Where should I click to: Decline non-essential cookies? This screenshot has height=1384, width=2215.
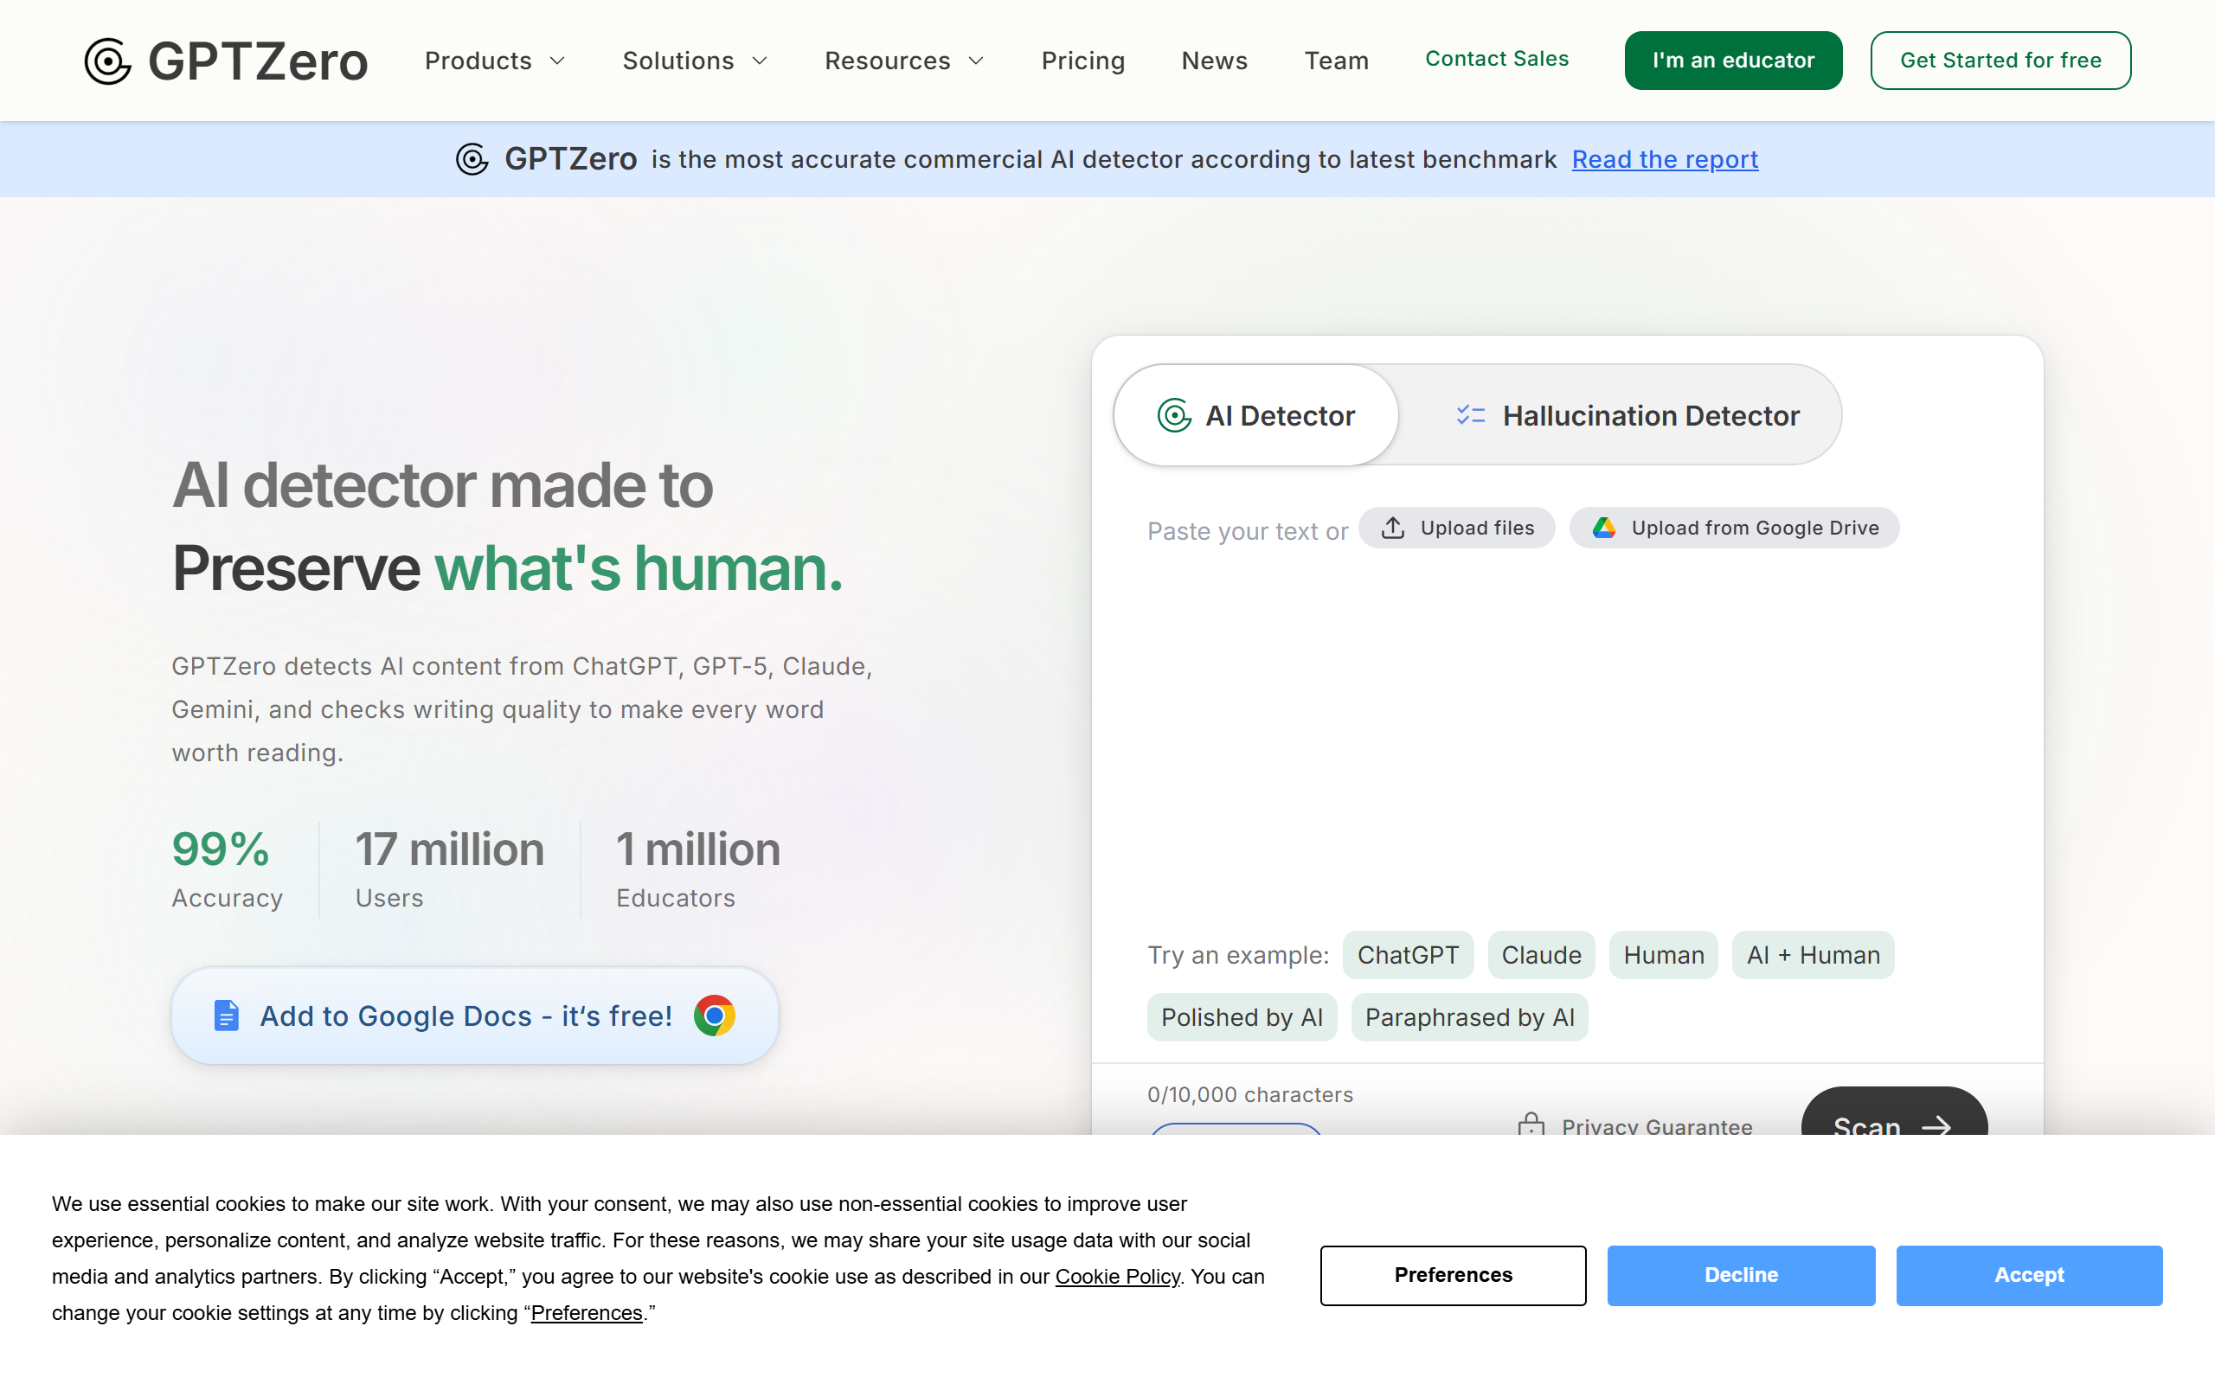[1741, 1275]
